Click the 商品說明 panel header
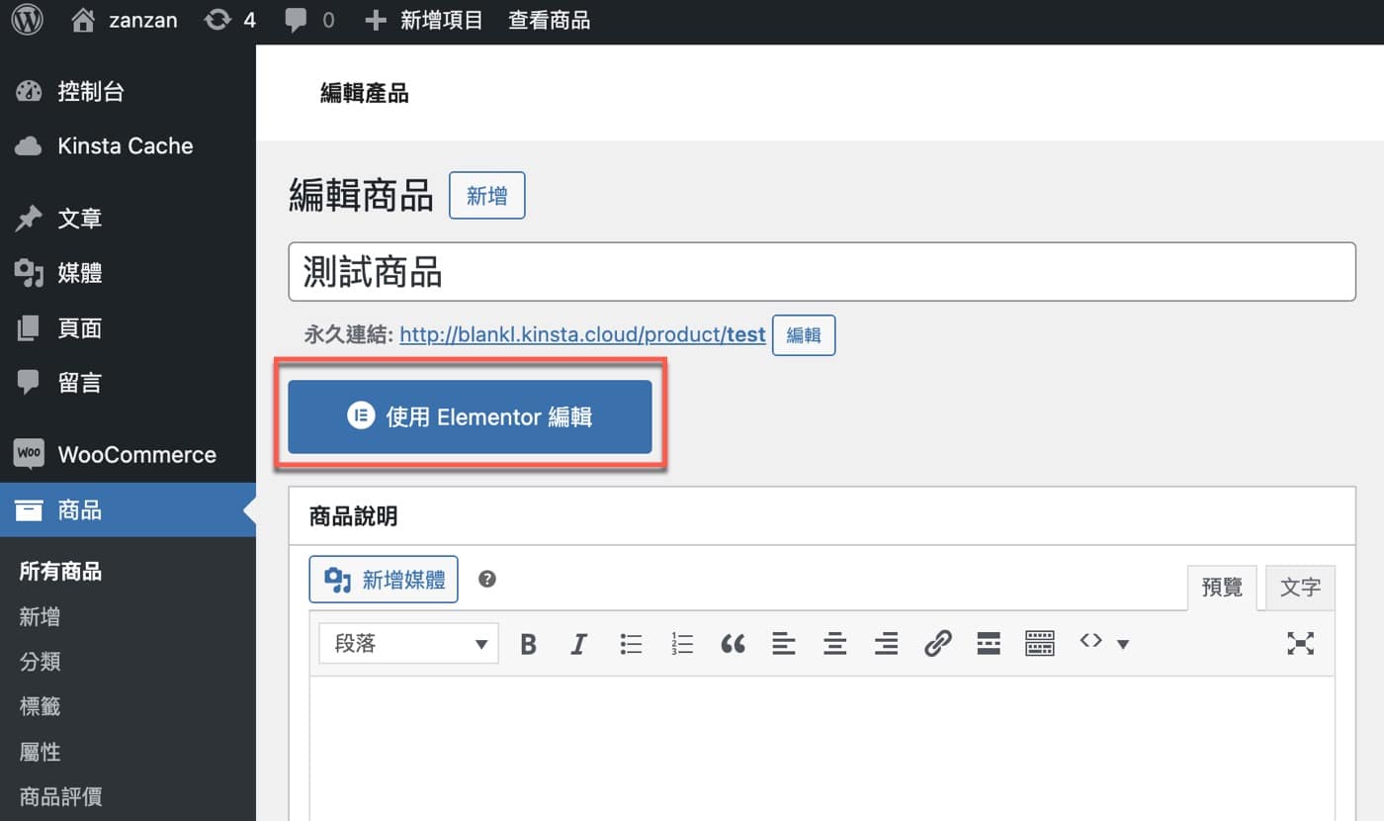Viewport: 1384px width, 821px height. point(822,515)
